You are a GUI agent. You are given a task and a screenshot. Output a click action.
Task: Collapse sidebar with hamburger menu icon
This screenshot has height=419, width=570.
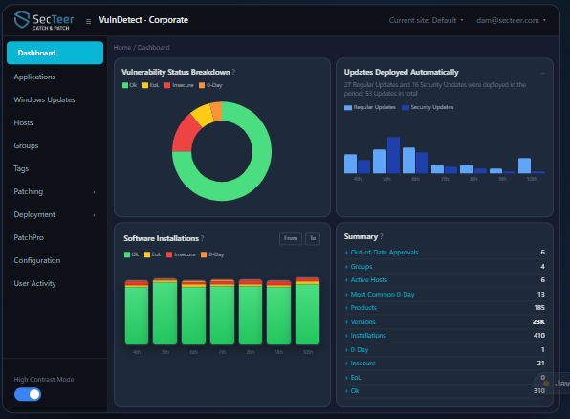click(88, 21)
